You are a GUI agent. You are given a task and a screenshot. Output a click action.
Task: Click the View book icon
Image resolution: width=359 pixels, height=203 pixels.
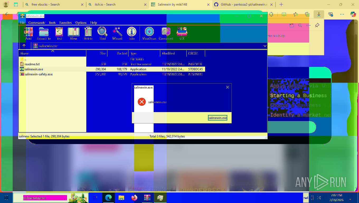[73, 34]
